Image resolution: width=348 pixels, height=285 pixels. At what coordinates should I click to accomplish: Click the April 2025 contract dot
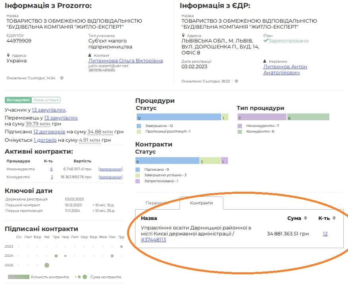(x=47, y=265)
